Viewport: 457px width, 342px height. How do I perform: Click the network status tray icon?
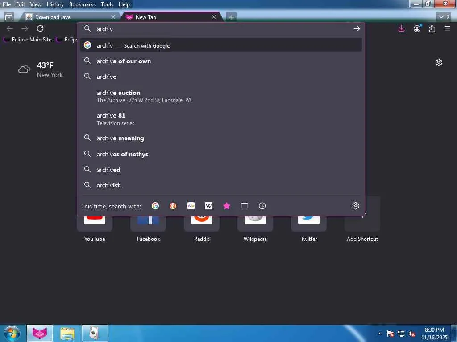[x=401, y=334]
